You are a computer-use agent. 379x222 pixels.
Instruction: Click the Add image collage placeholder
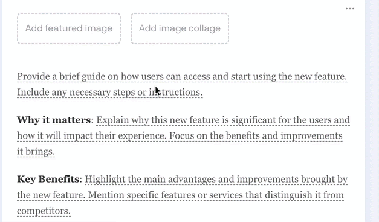180,28
